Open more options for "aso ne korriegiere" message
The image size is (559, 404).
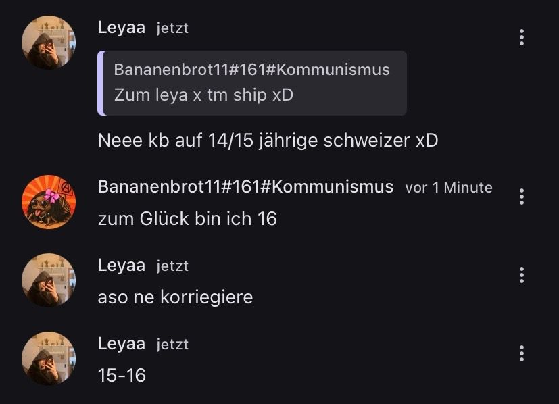(x=521, y=275)
